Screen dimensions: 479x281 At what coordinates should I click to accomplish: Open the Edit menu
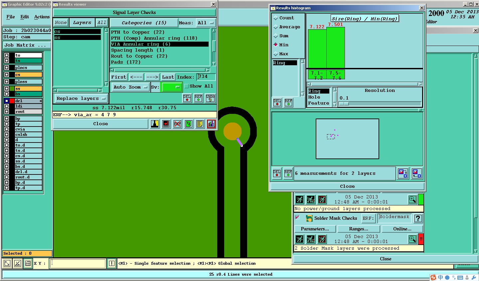click(x=25, y=17)
